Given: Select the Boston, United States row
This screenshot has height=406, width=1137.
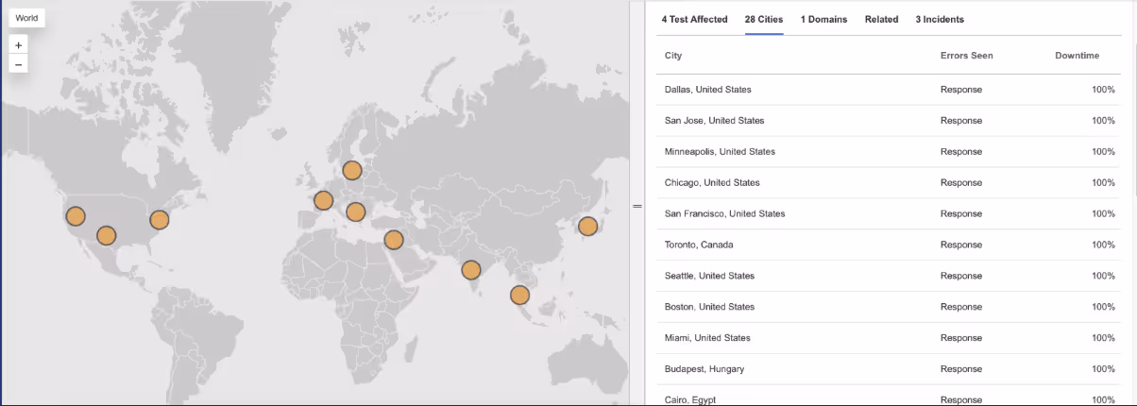Looking at the screenshot, I should pos(889,307).
